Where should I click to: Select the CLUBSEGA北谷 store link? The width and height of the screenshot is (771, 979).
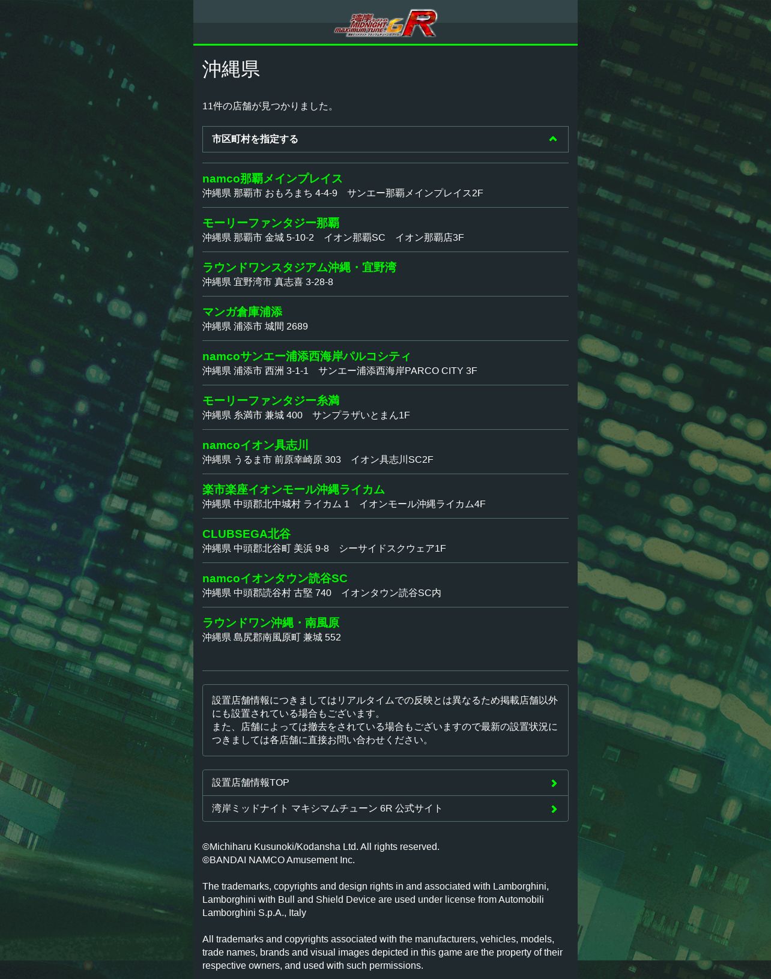246,534
